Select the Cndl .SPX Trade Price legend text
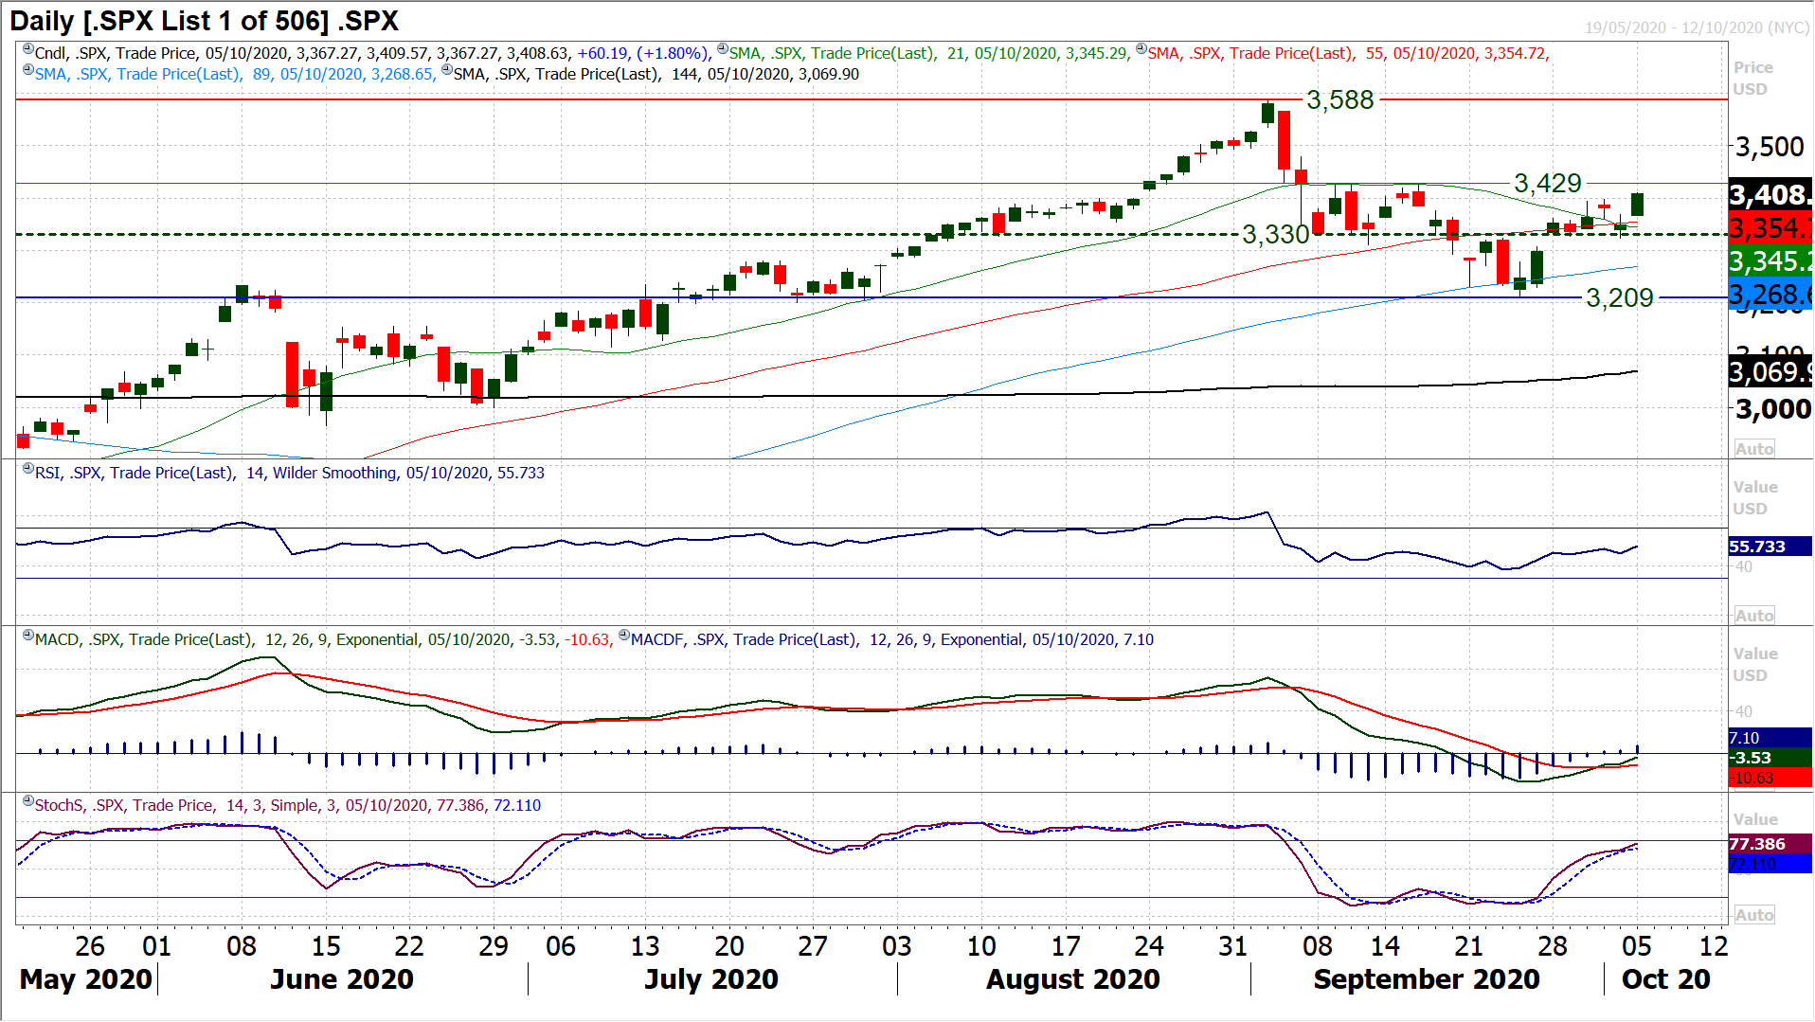Viewport: 1815px width, 1022px height. 373,54
